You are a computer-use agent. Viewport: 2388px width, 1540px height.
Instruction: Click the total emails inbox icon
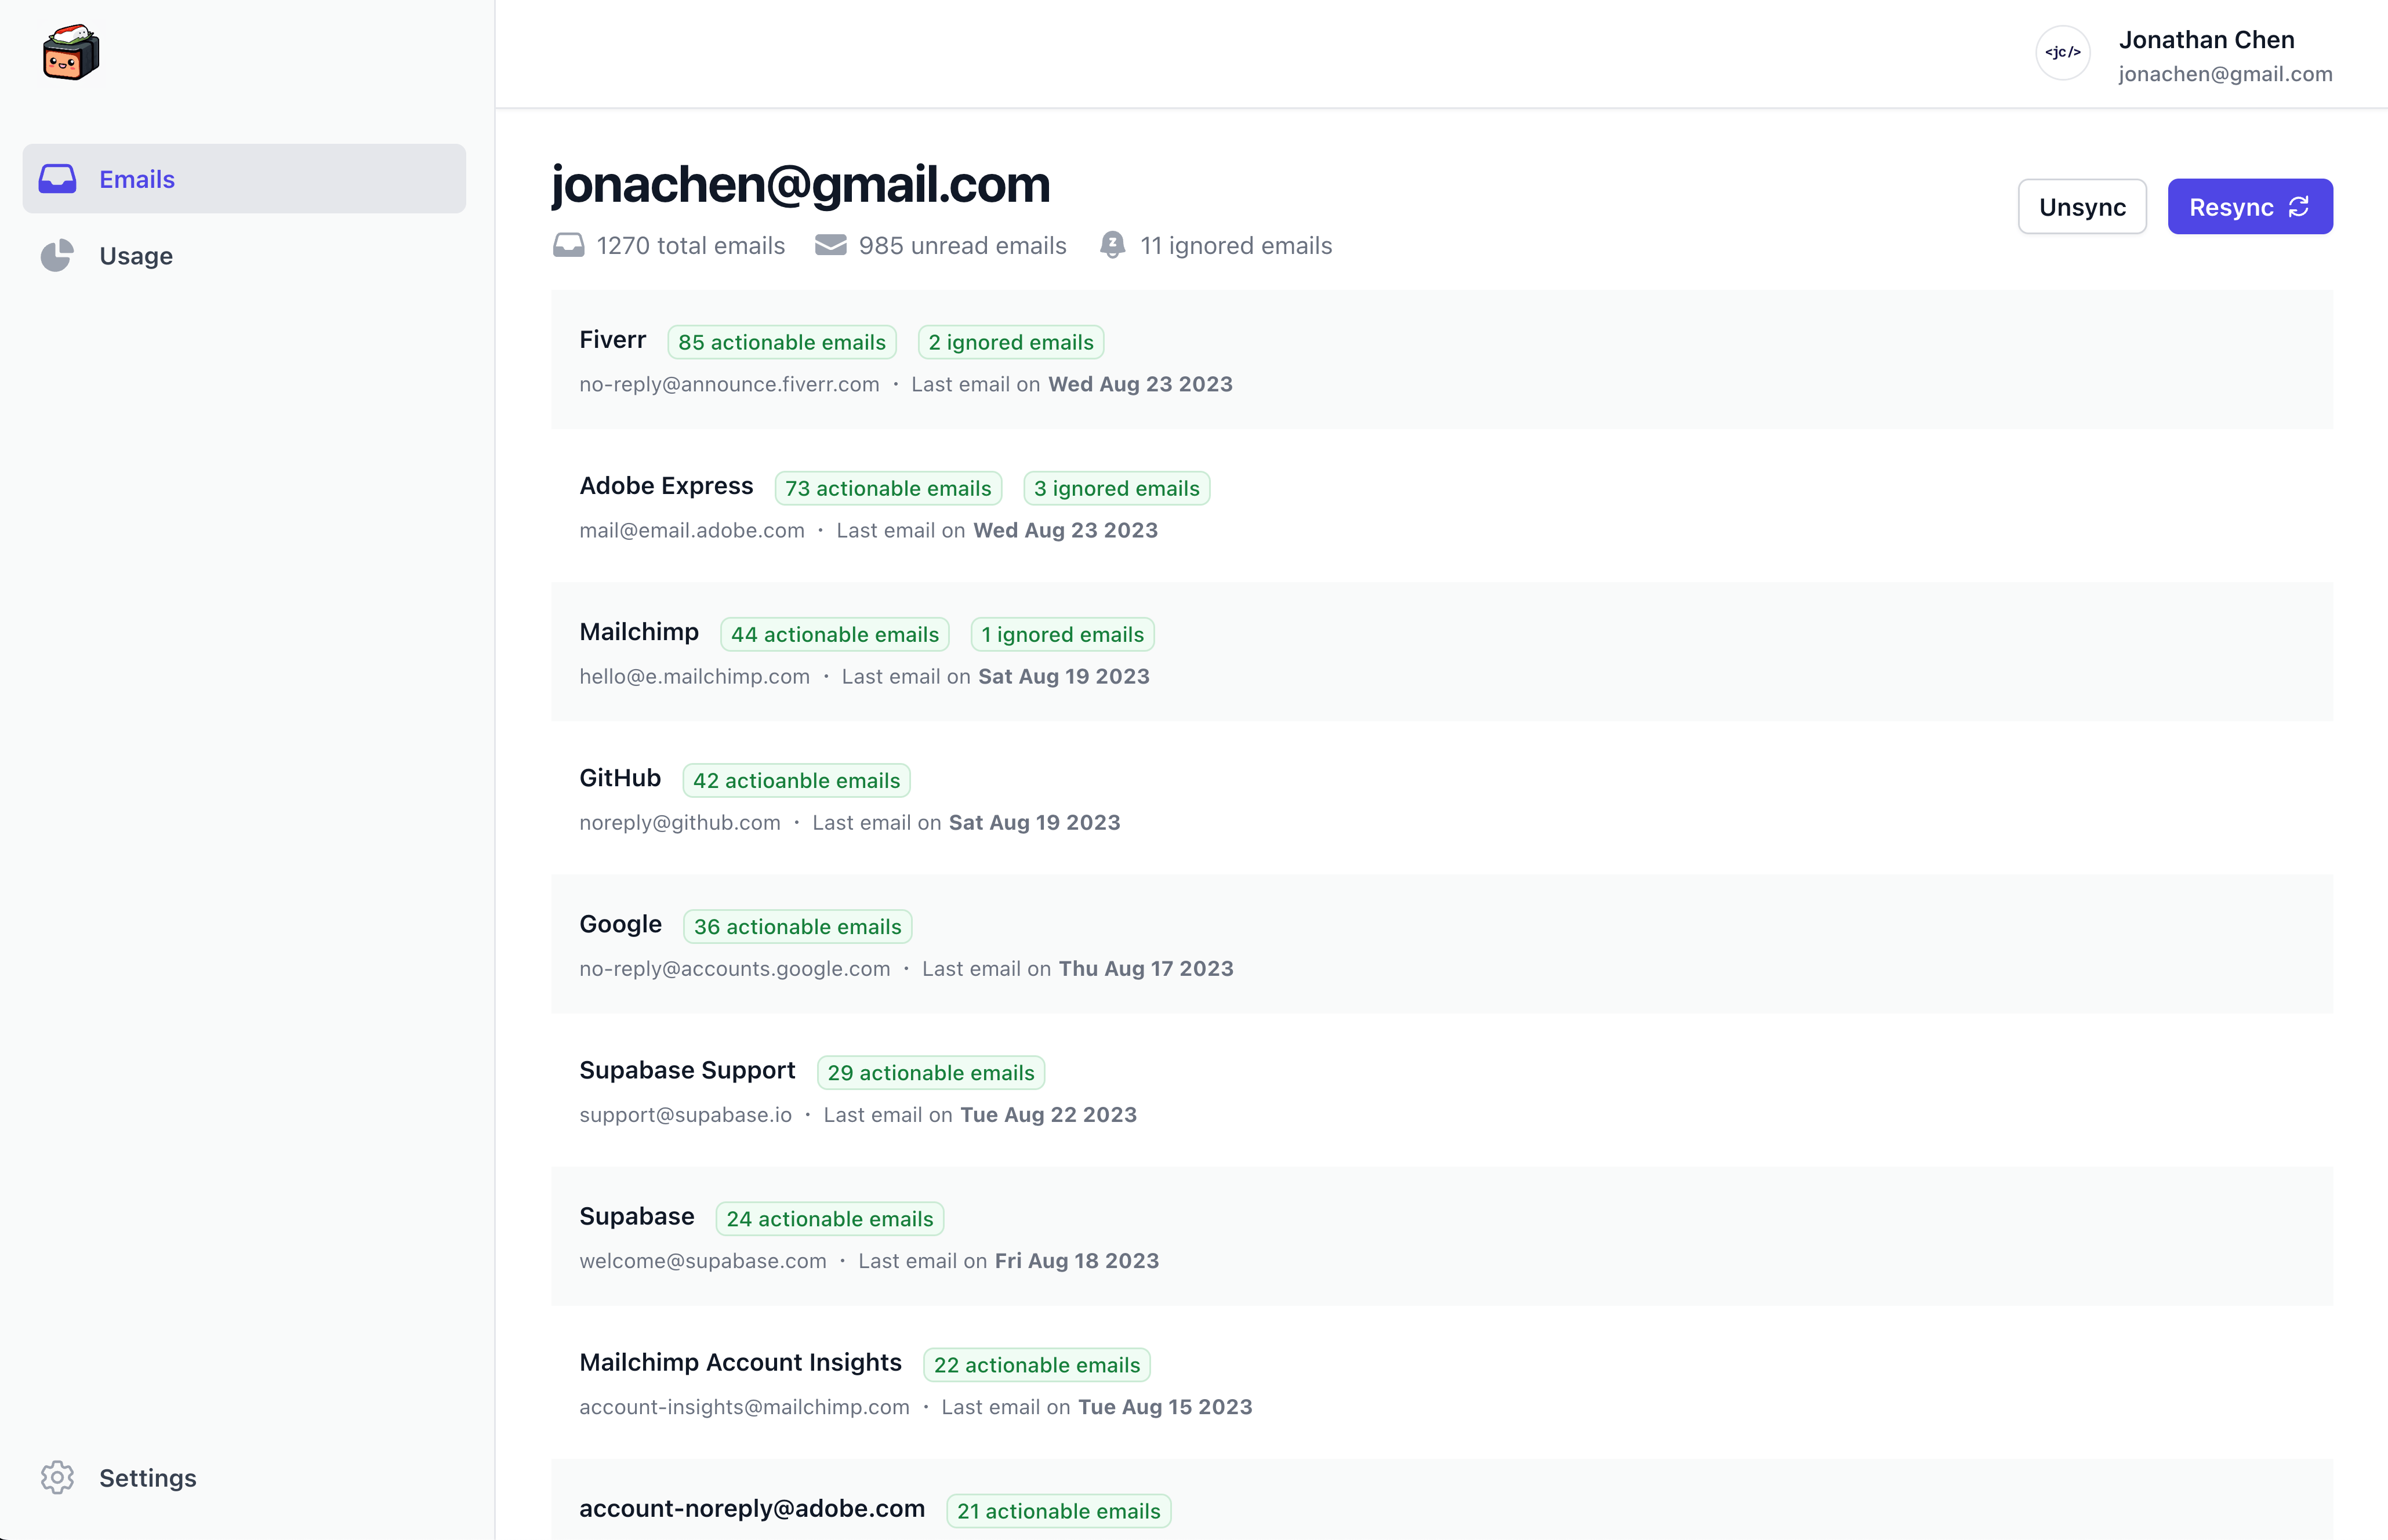pyautogui.click(x=569, y=245)
